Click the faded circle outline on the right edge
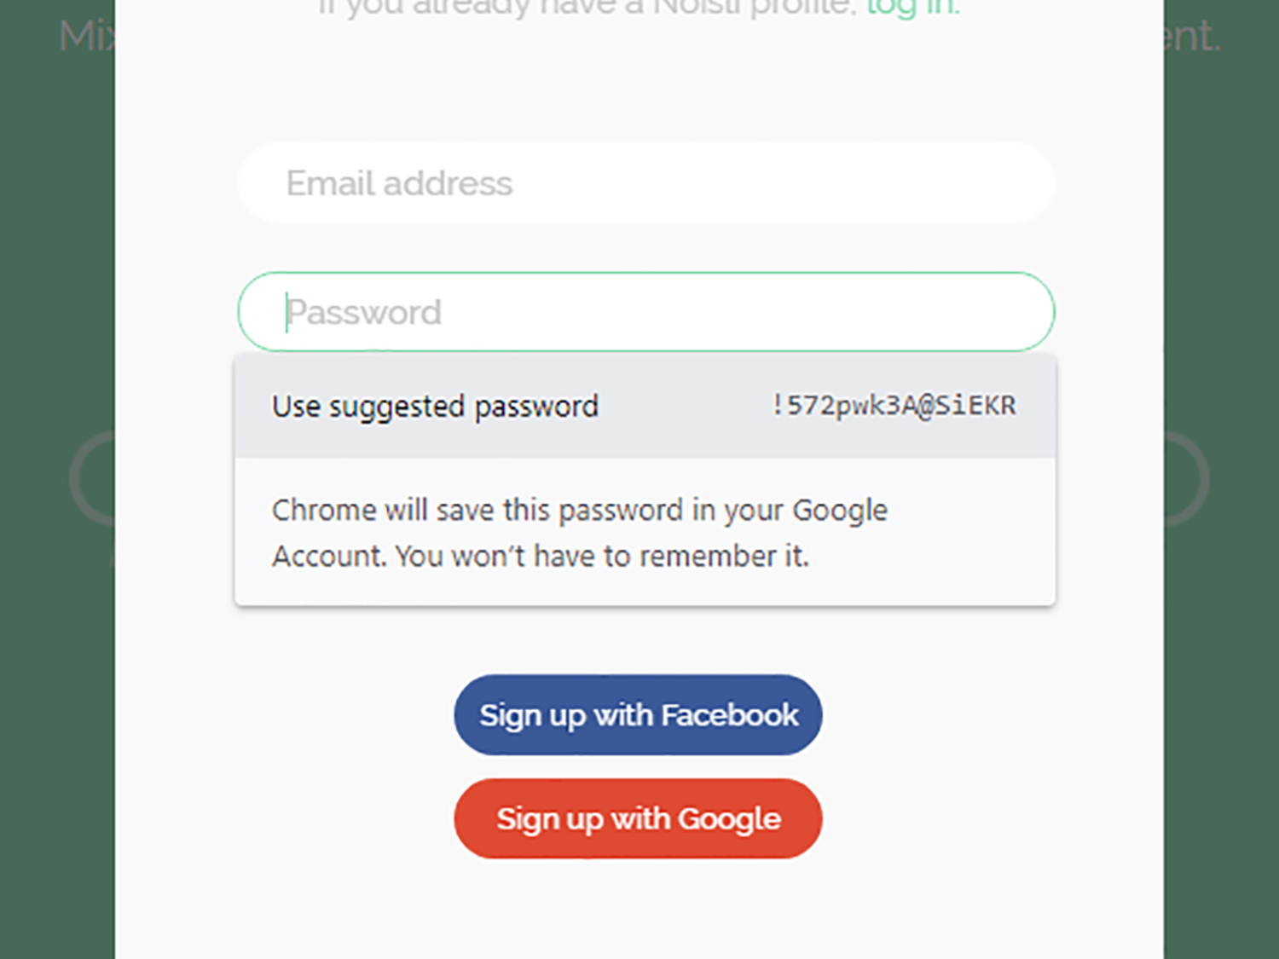Image resolution: width=1279 pixels, height=959 pixels. tap(1194, 479)
